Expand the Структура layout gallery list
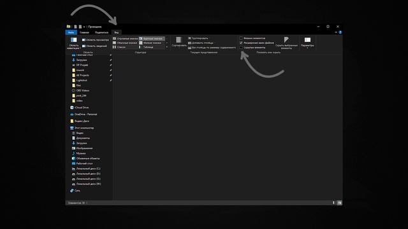 pos(167,47)
